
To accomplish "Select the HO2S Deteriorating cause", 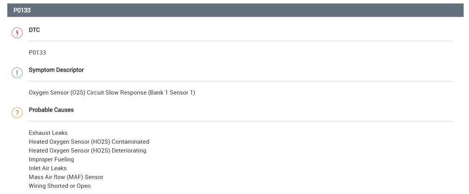I will click(87, 151).
